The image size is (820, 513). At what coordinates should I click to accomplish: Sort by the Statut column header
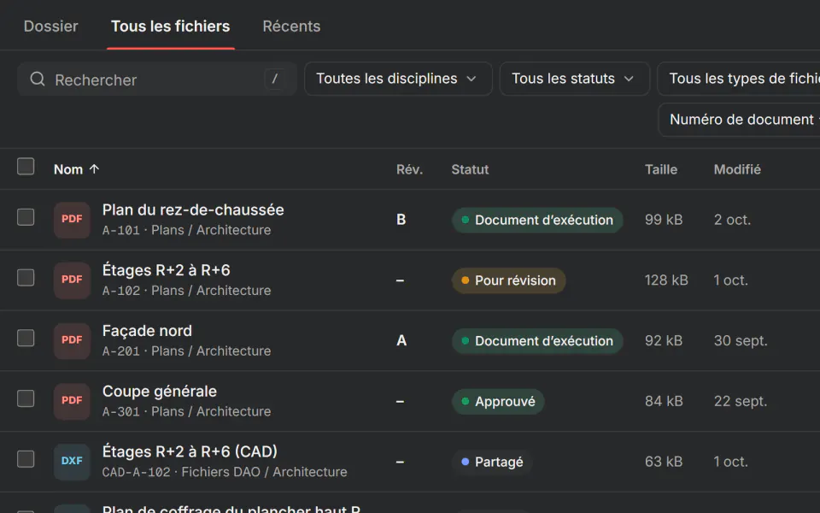click(470, 169)
